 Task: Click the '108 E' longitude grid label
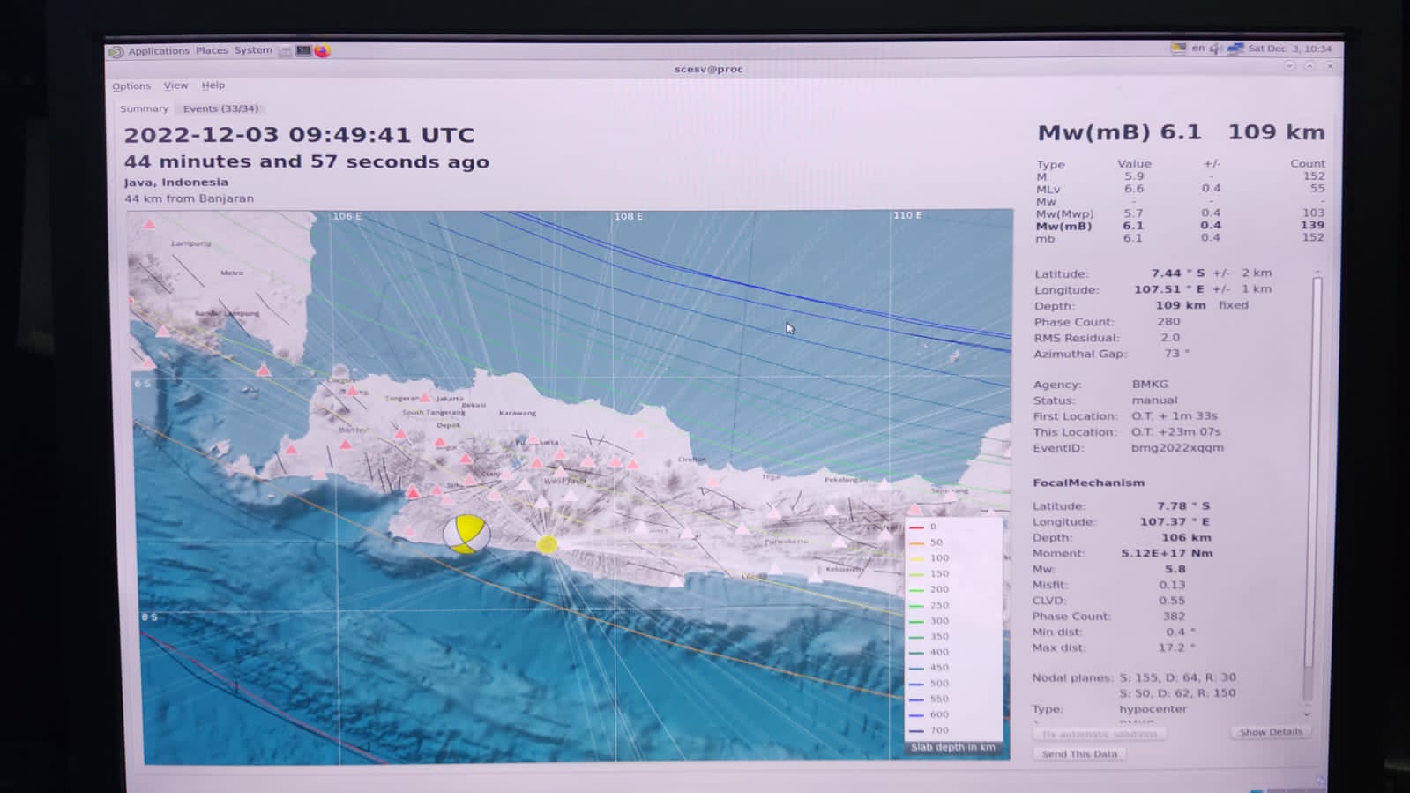tap(629, 217)
